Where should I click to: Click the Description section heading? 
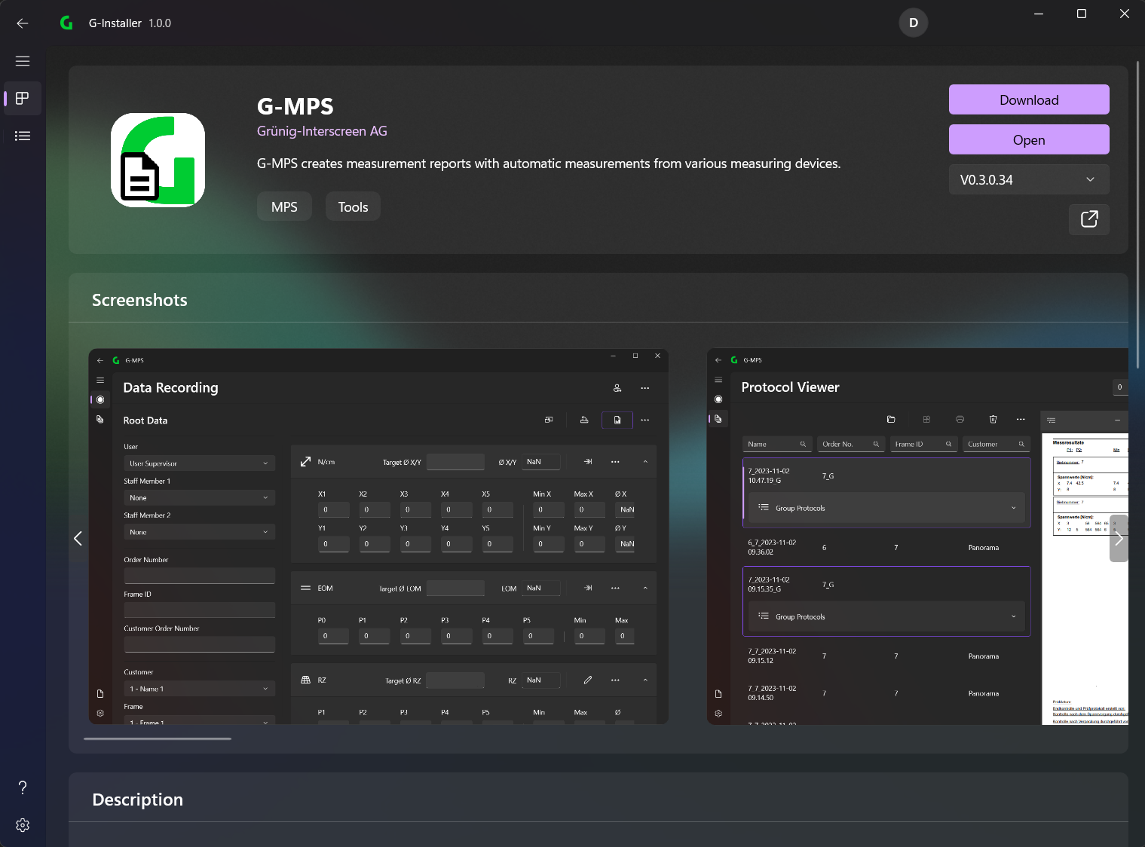click(x=137, y=800)
